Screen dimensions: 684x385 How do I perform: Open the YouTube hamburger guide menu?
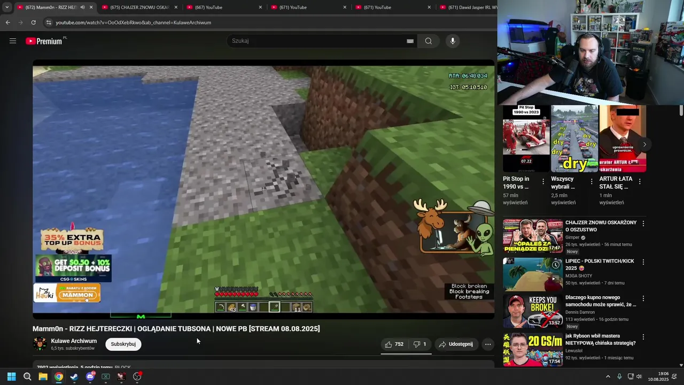[x=13, y=41]
